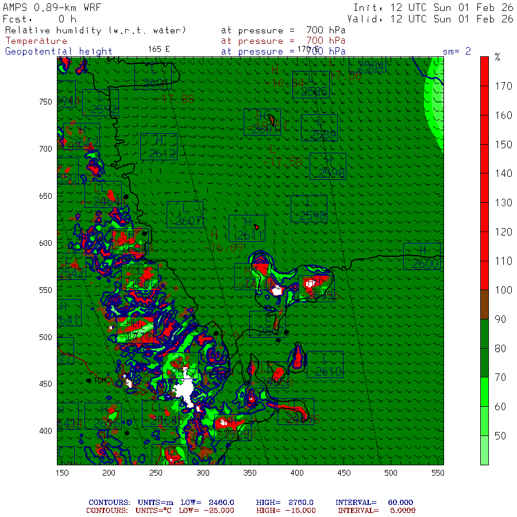The height and width of the screenshot is (517, 517).
Task: Click the L 2610 geopotential low box
Action: click(x=325, y=365)
